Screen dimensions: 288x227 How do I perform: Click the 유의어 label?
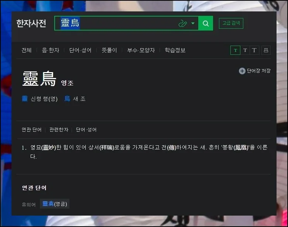coord(29,205)
